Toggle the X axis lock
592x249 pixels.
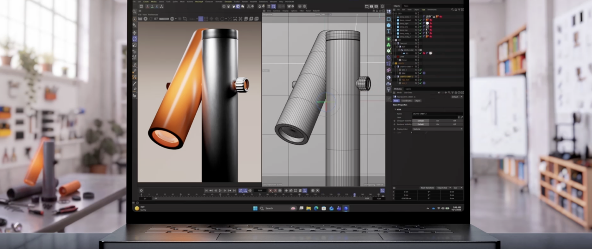(x=148, y=6)
